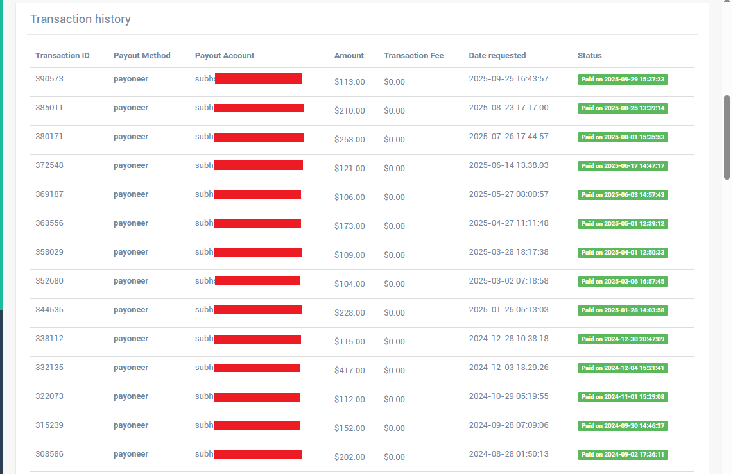Click the Transaction ID column header
Screen dimensions: 733x474
pos(62,56)
